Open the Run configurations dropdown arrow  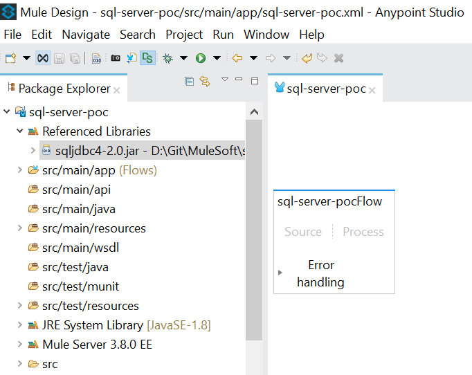point(217,58)
